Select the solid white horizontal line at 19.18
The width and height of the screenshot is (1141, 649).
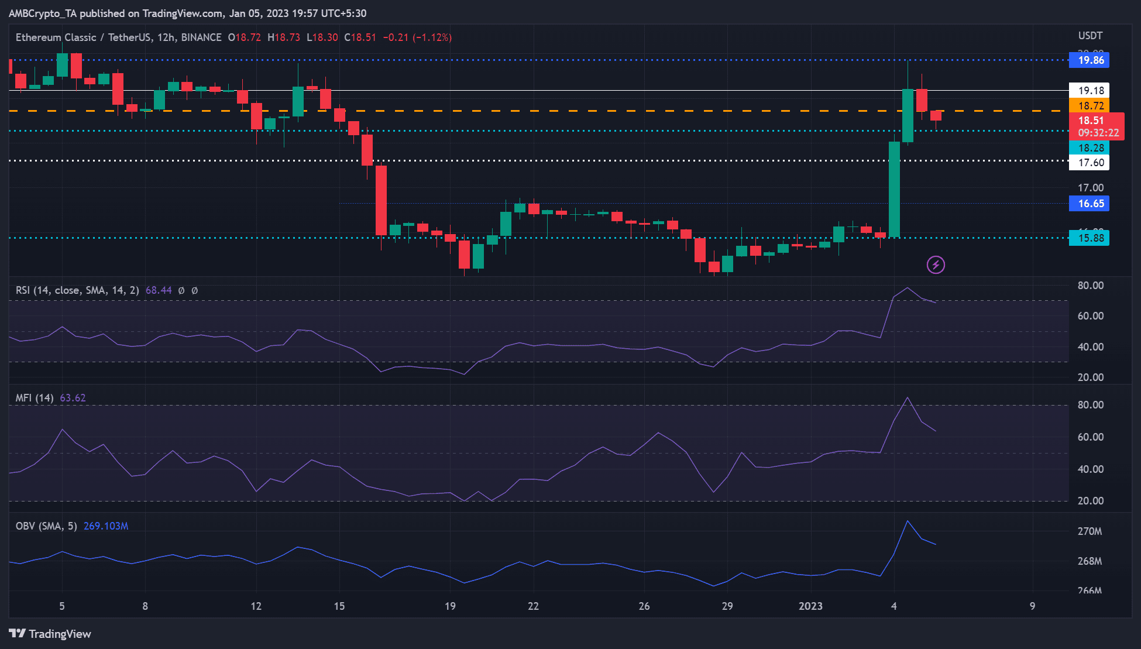538,91
